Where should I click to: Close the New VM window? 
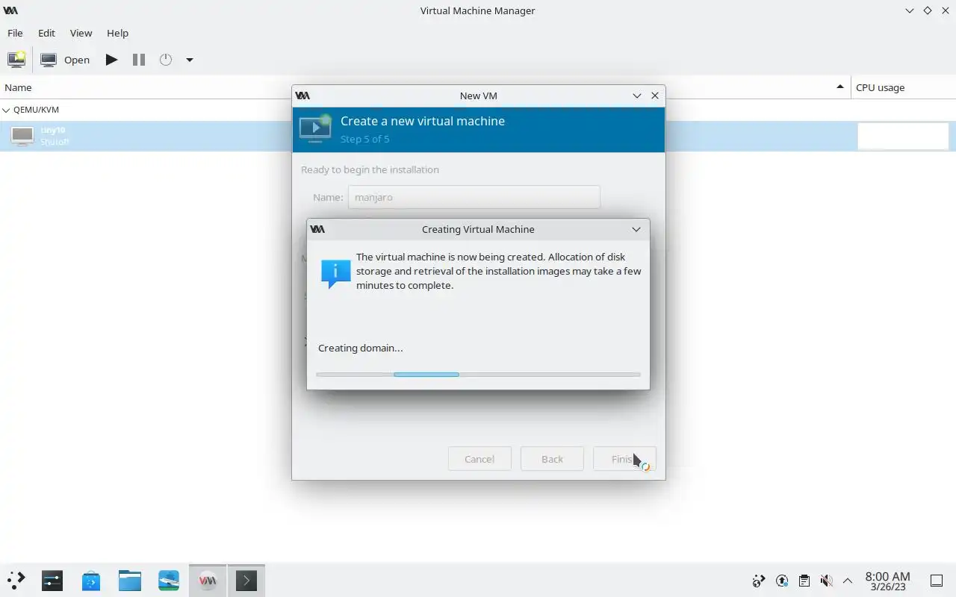pyautogui.click(x=655, y=96)
